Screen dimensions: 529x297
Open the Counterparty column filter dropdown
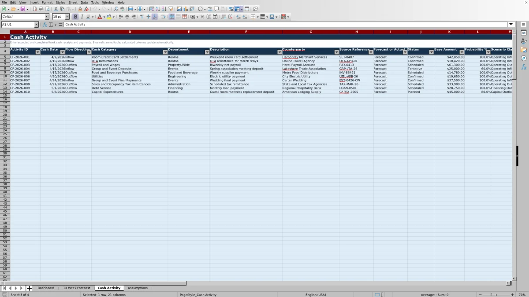pos(337,52)
